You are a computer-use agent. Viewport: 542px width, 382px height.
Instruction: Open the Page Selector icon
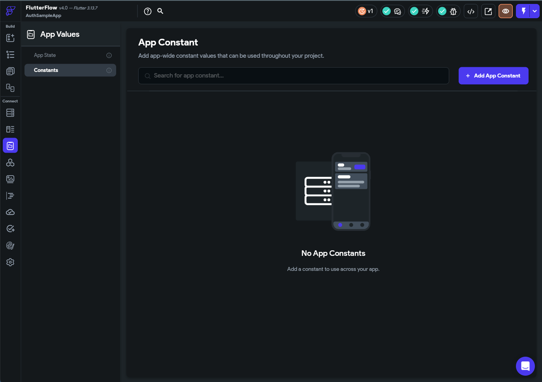click(x=10, y=71)
